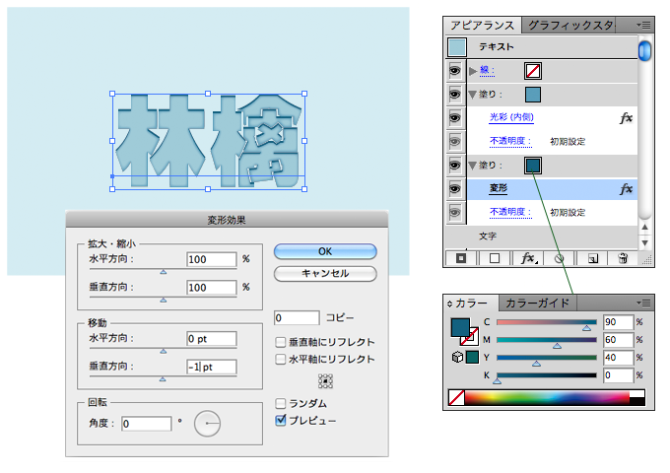Enable ランダム checkbox
This screenshot has width=670, height=473.
tap(280, 403)
